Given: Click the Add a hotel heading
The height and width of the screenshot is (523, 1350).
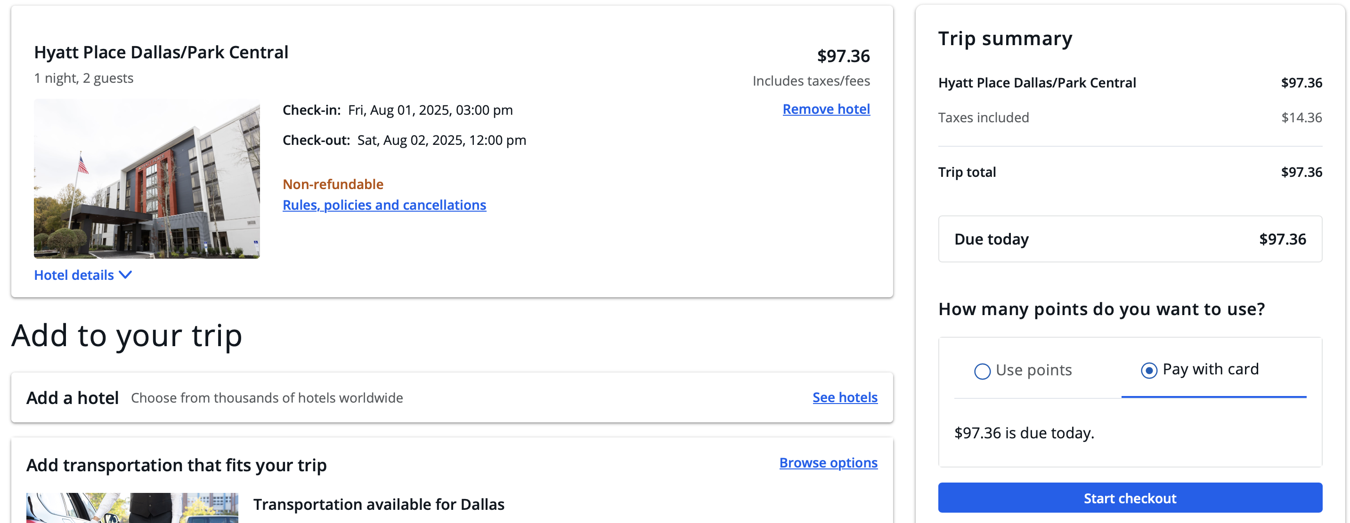Looking at the screenshot, I should pos(73,398).
